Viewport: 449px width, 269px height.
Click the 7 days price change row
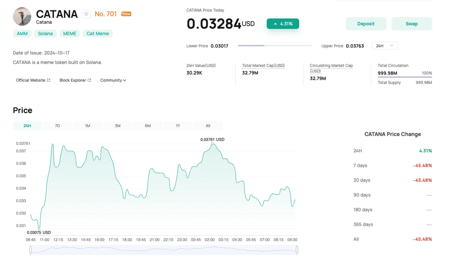(393, 165)
